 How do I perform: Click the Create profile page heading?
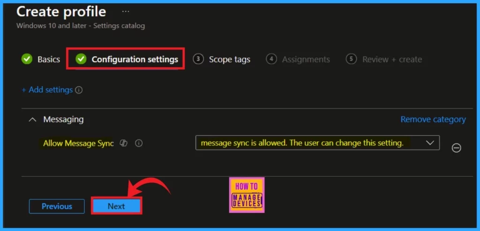(61, 11)
